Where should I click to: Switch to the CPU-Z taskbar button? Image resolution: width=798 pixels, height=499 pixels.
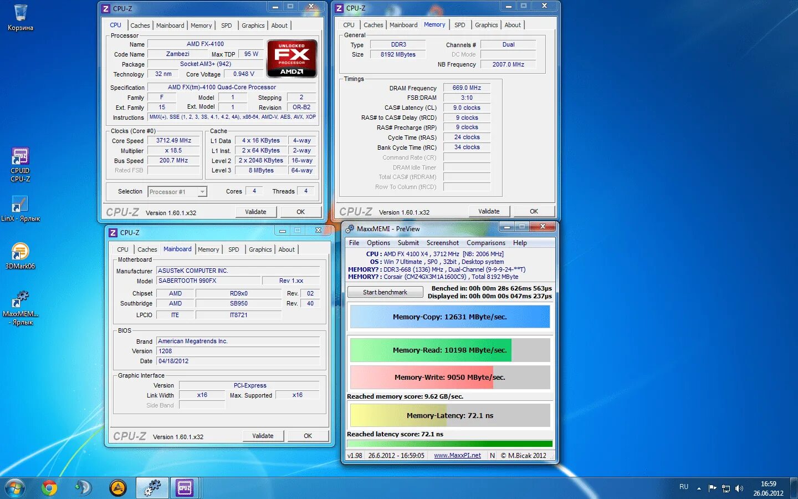point(185,488)
